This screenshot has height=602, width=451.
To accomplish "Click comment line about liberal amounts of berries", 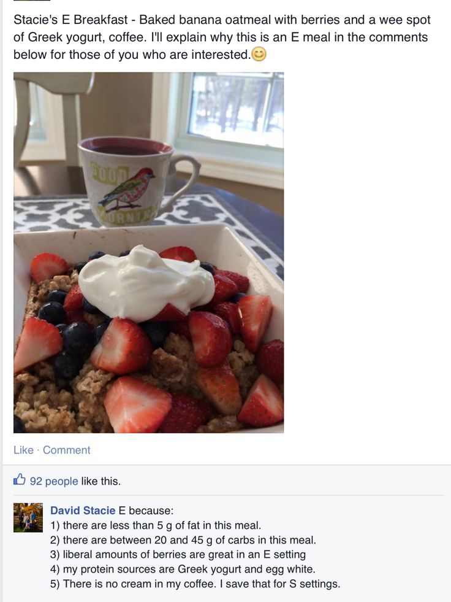I will (x=178, y=554).
